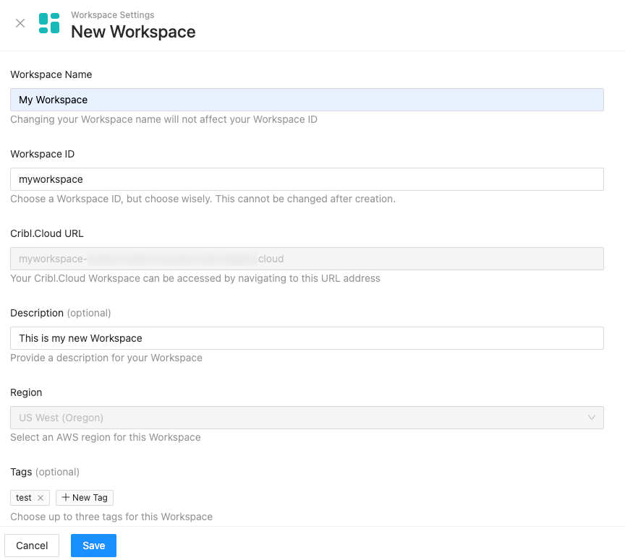Click the New Tag control
625x560 pixels.
click(84, 497)
